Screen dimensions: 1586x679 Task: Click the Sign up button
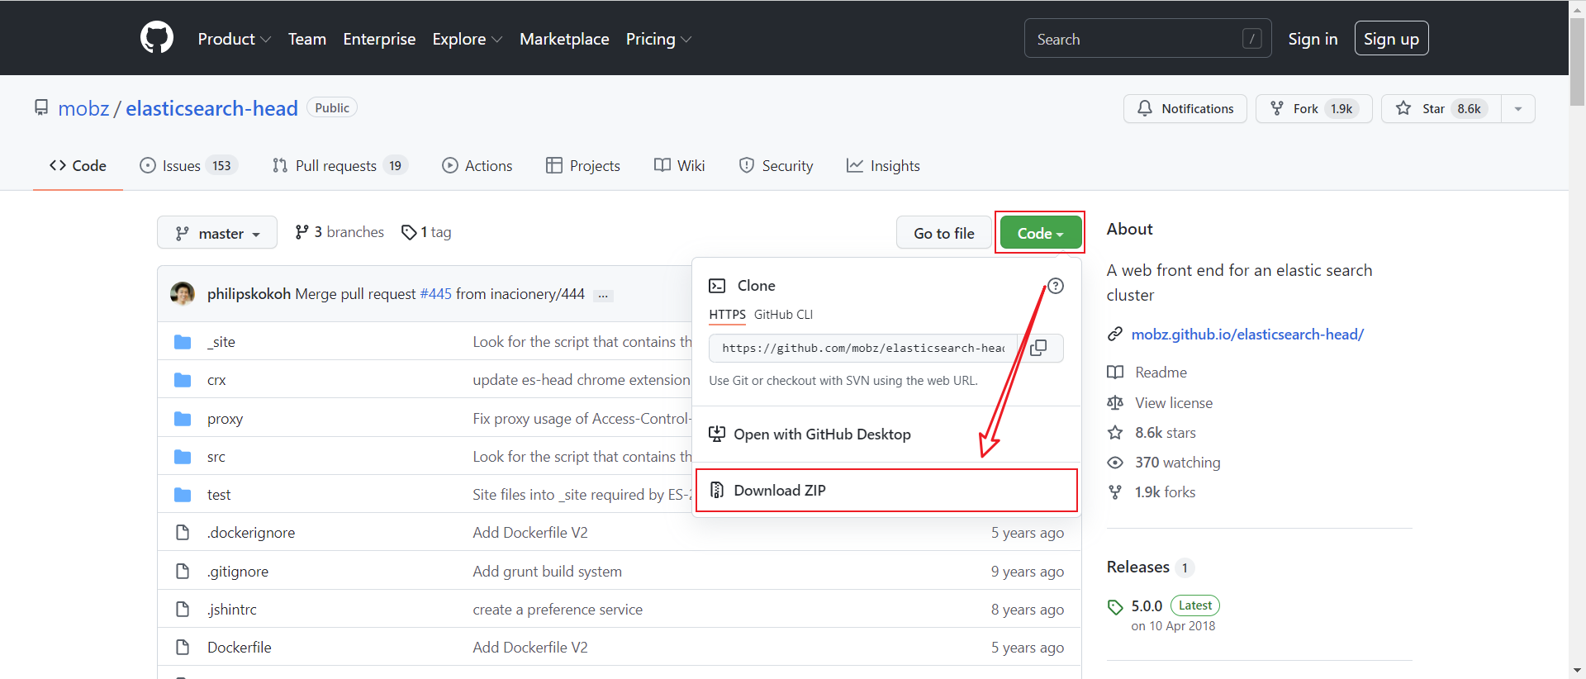(1391, 39)
